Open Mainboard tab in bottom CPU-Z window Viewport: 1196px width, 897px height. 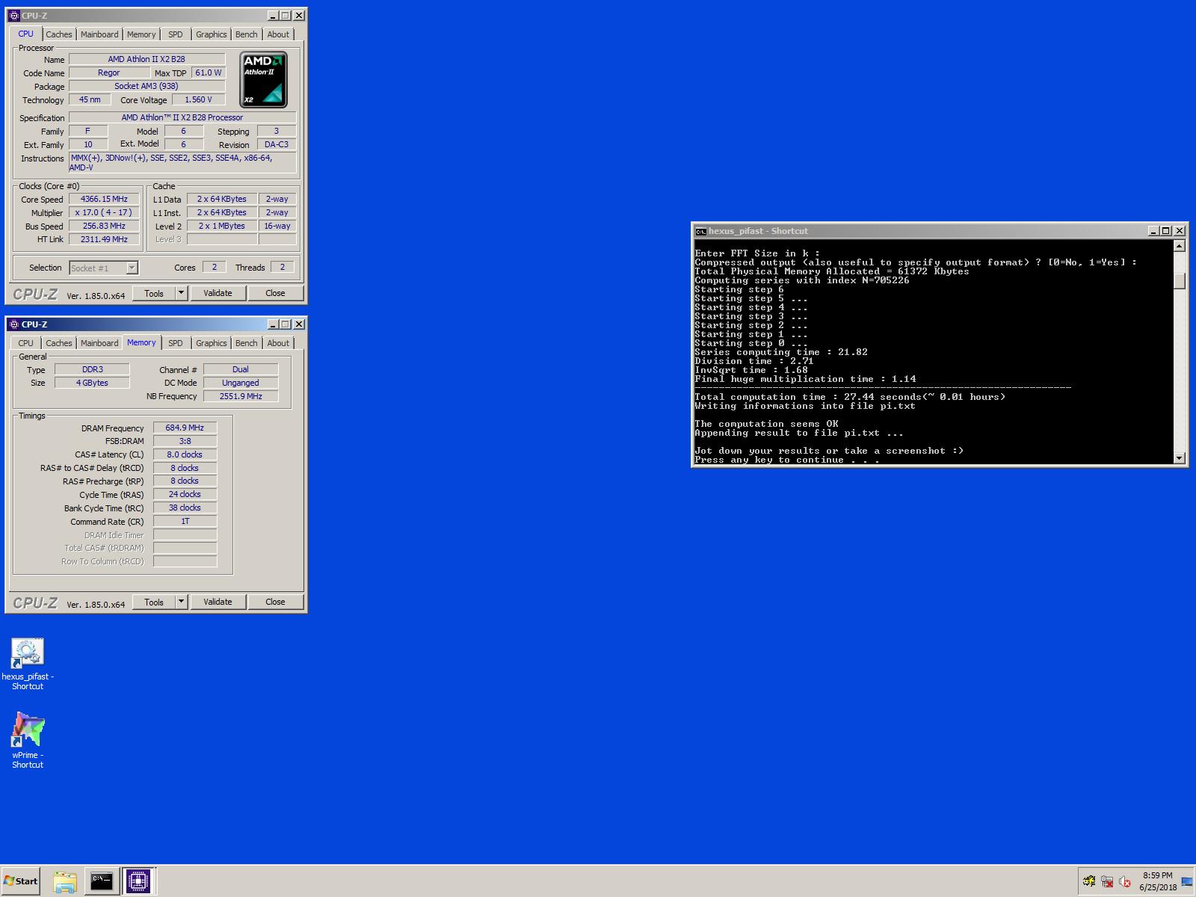tap(99, 343)
